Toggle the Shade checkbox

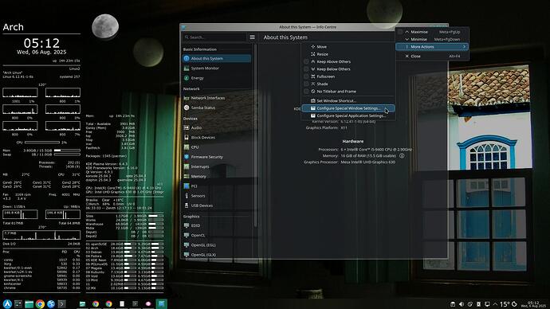tap(306, 84)
